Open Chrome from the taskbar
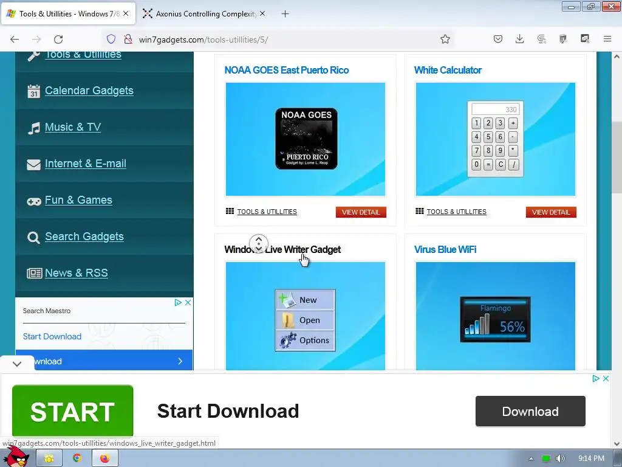 (77, 458)
